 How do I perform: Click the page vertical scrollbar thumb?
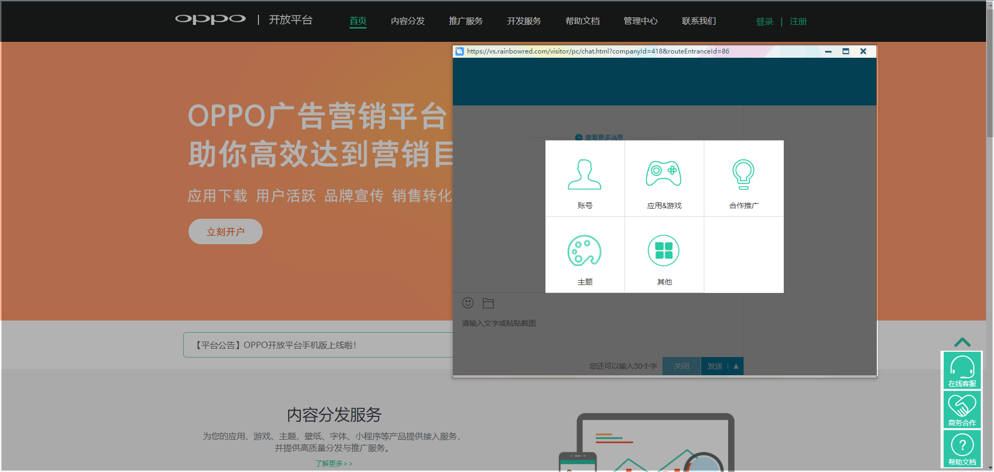click(x=990, y=73)
